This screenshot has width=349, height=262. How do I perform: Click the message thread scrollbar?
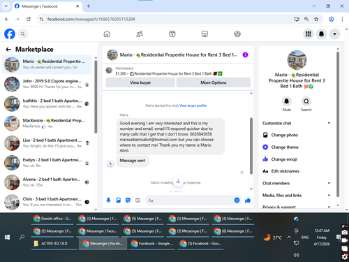[251, 146]
